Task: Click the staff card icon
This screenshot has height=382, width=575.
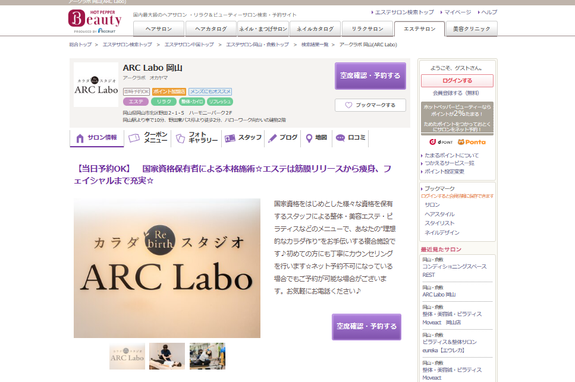Action: click(230, 138)
